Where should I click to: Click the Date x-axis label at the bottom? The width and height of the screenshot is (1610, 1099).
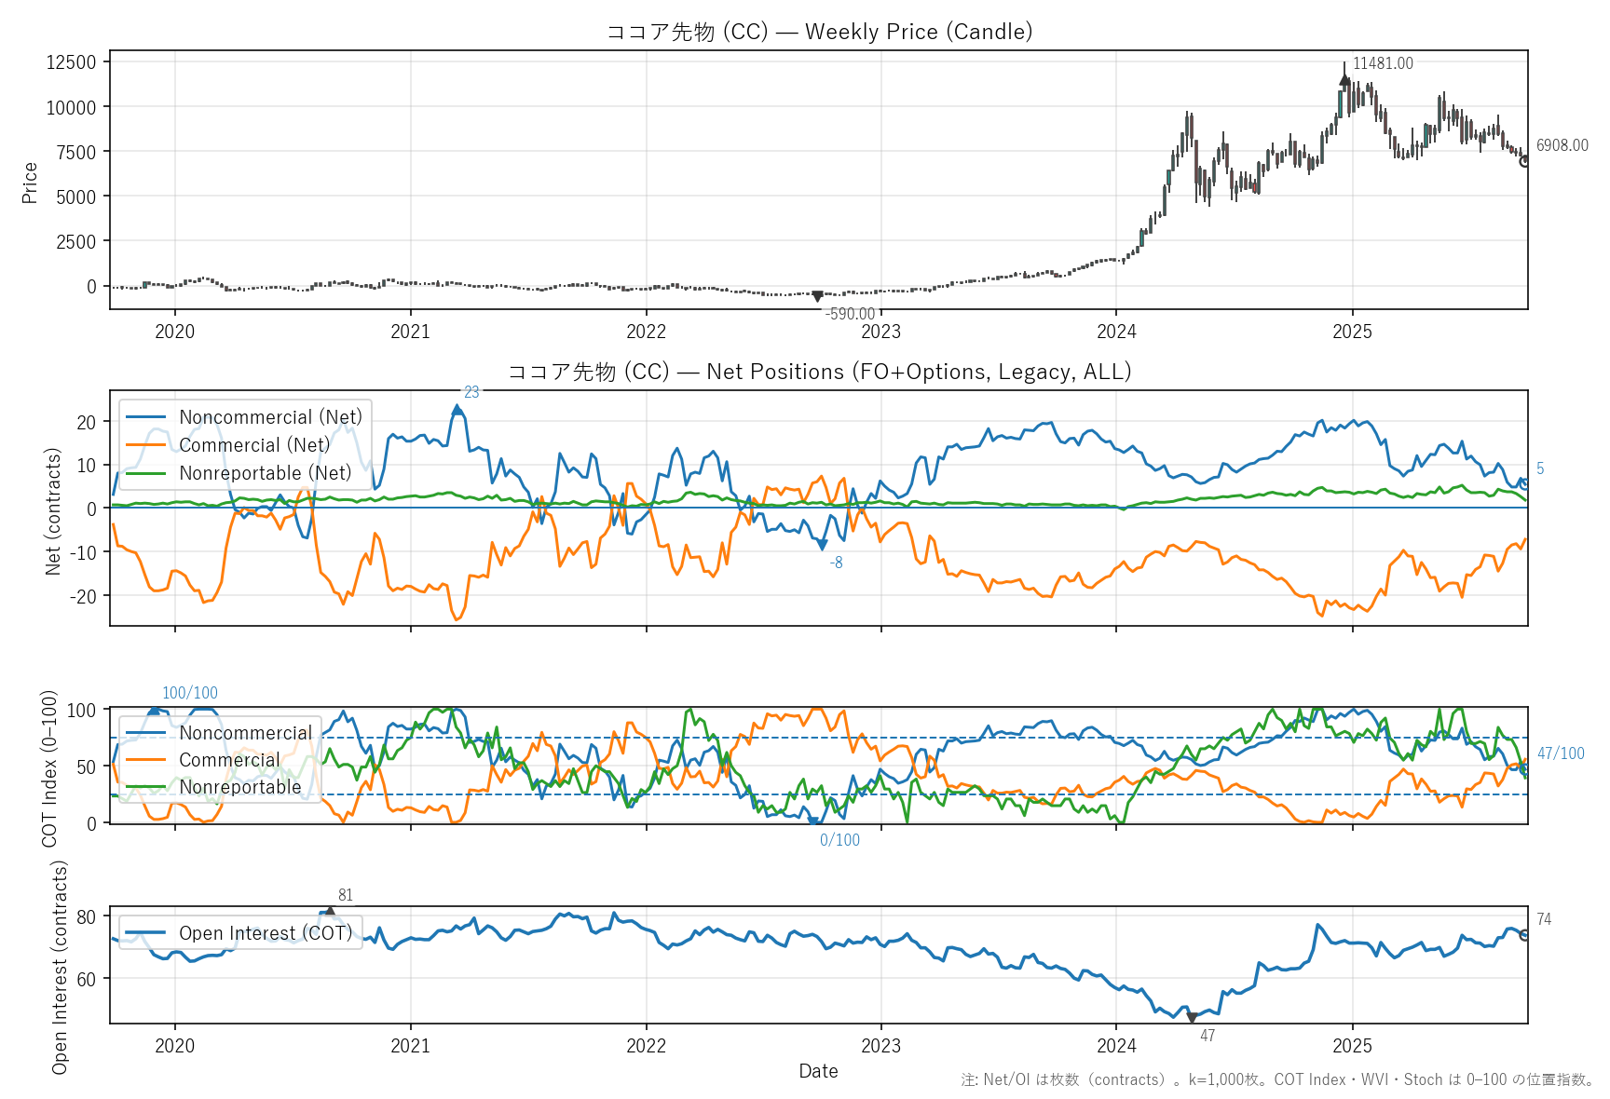coord(818,1071)
